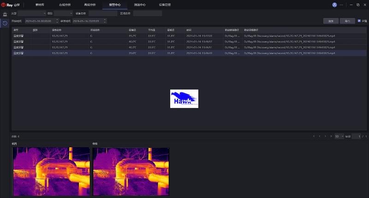Click the search button
This screenshot has width=369, height=198.
[x=331, y=21]
